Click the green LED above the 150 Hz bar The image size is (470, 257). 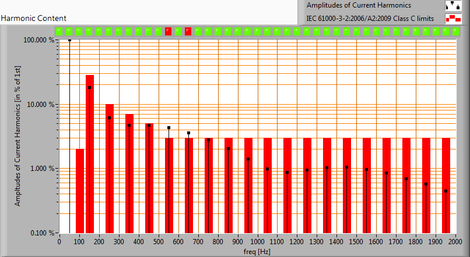[89, 31]
